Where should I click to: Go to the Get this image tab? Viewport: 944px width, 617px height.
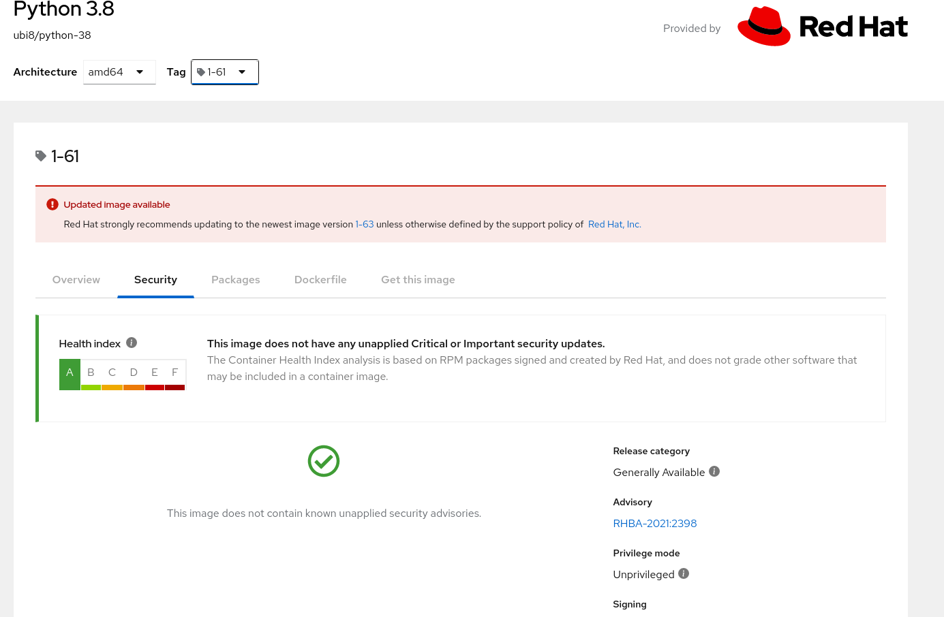[x=418, y=280]
